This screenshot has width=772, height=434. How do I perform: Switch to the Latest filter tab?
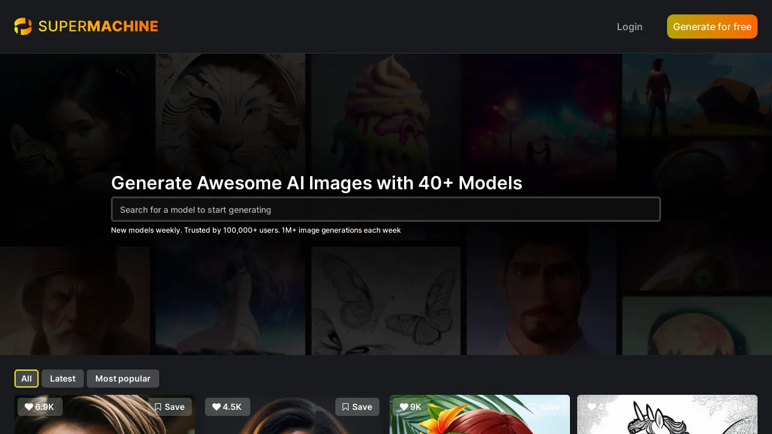[x=63, y=379]
